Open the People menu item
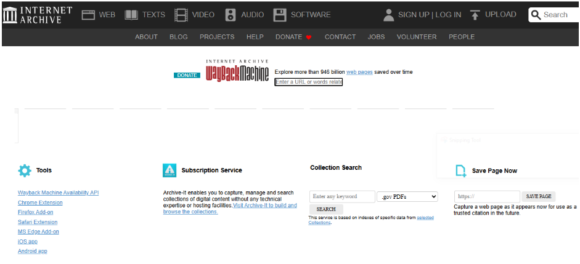The image size is (580, 264). click(462, 37)
